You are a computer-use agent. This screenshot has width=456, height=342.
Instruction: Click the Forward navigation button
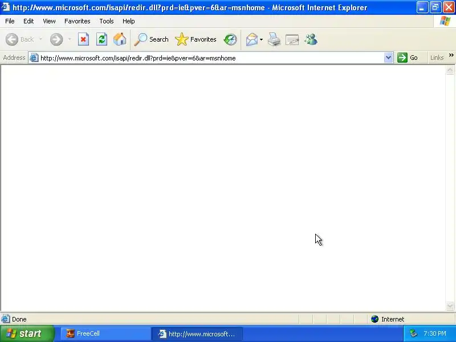click(x=56, y=39)
